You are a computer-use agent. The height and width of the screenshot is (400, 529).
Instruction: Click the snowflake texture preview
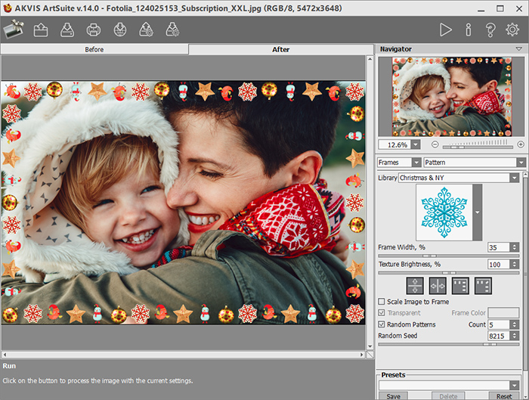[x=444, y=212]
